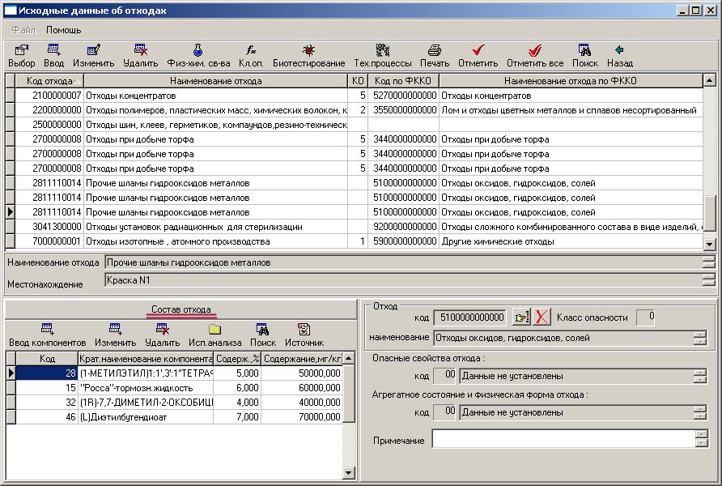Click the Биотестирование bug icon
The image size is (722, 486).
pos(308,51)
